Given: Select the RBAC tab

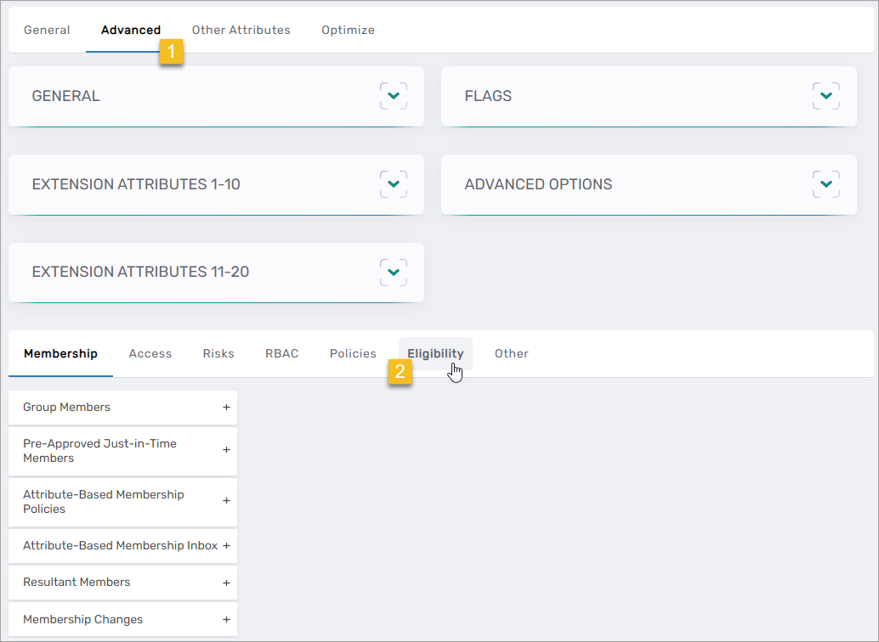Looking at the screenshot, I should point(281,353).
